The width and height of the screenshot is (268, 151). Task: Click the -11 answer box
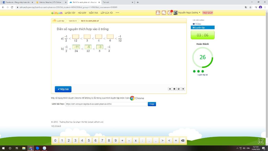click(x=76, y=47)
